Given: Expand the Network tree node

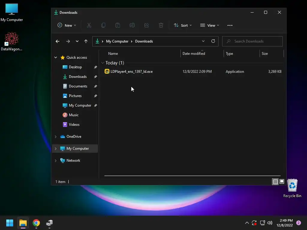Looking at the screenshot, I should click(x=55, y=161).
